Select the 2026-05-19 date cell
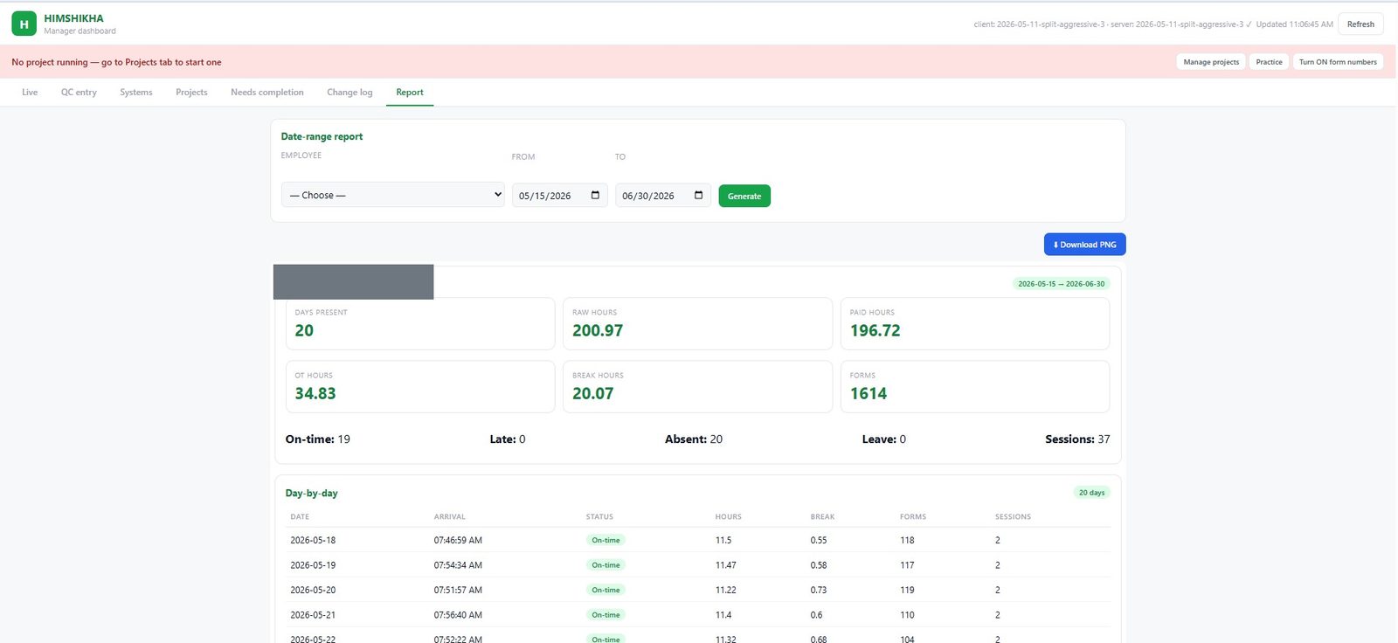The height and width of the screenshot is (643, 1398). [x=313, y=565]
